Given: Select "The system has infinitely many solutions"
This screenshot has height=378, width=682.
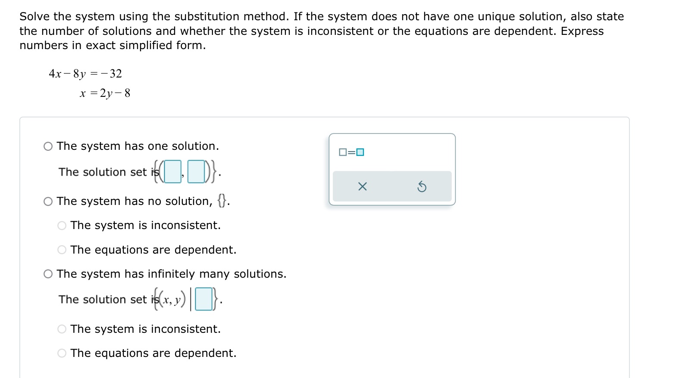Looking at the screenshot, I should click(48, 273).
